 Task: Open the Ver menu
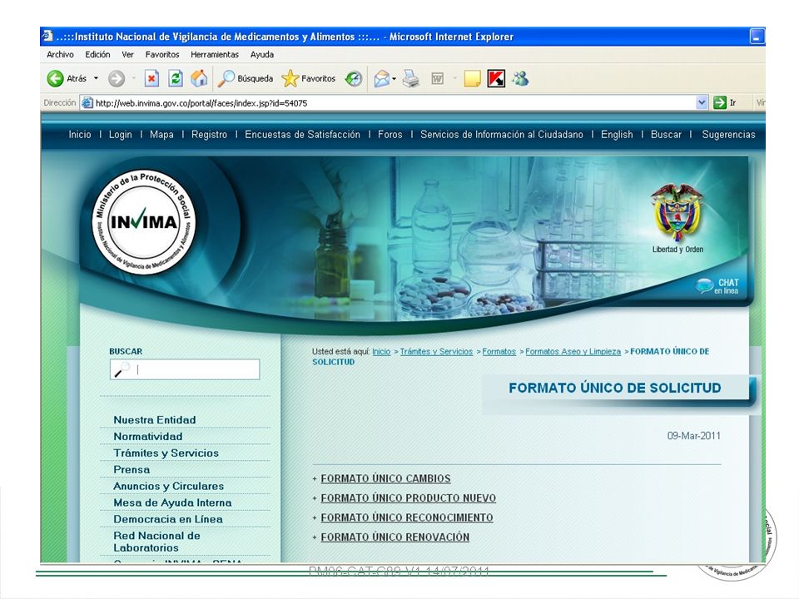[x=127, y=55]
